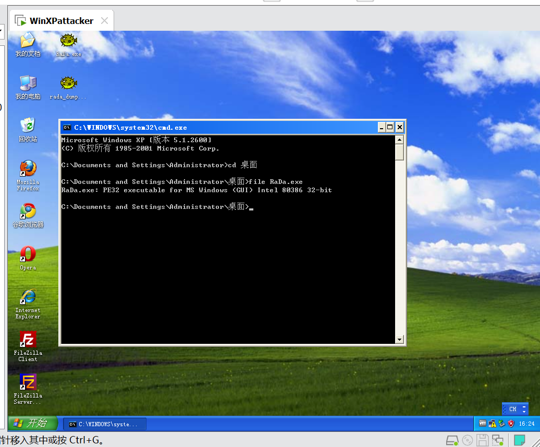Viewport: 540px width, 447px height.
Task: Click the VMware network adapter status icon
Action: 498,440
